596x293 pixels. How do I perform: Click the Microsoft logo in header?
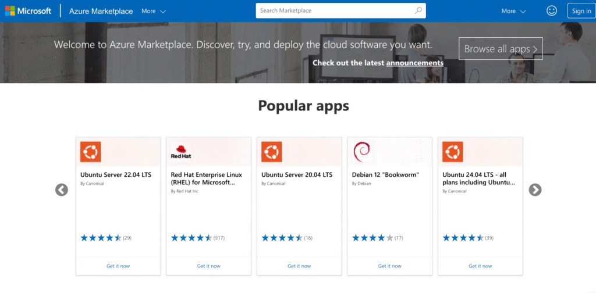(x=28, y=11)
